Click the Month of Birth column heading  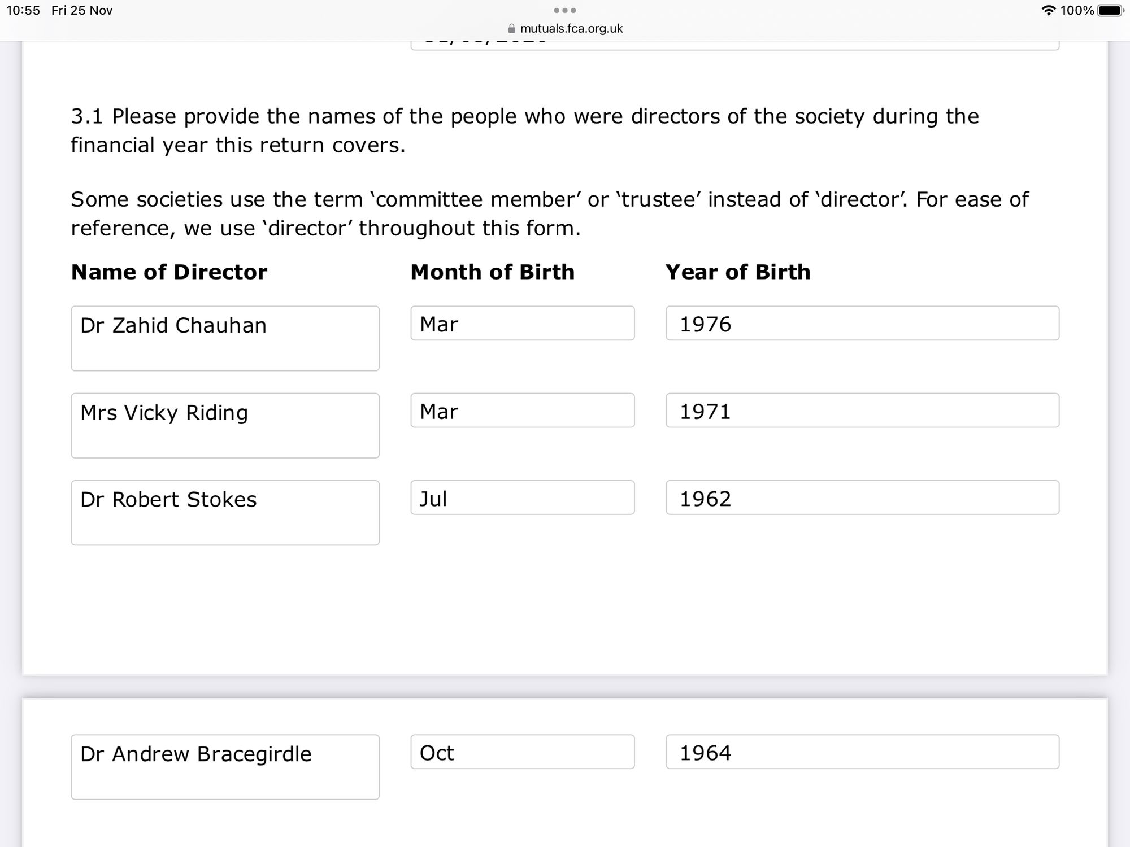(x=493, y=272)
